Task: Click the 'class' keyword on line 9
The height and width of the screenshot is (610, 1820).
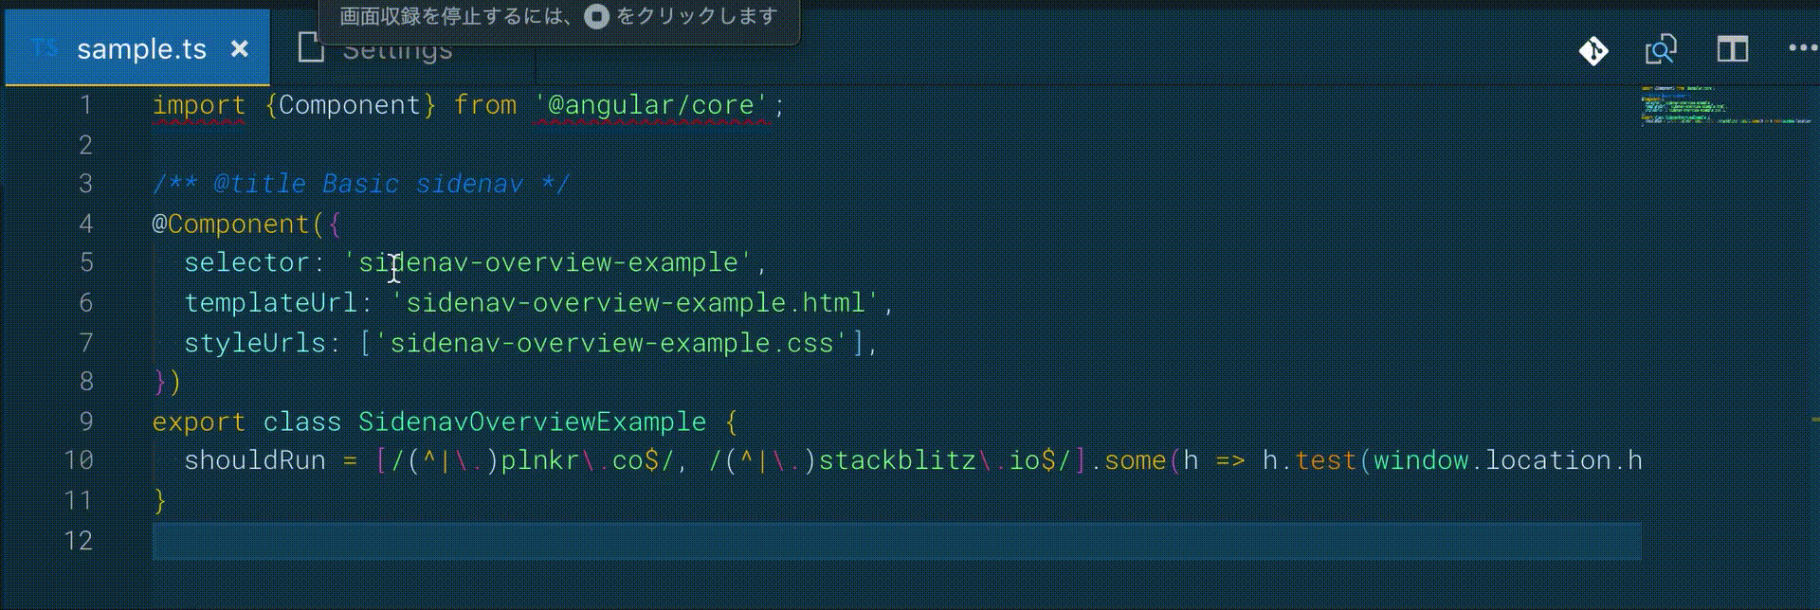Action: (301, 422)
